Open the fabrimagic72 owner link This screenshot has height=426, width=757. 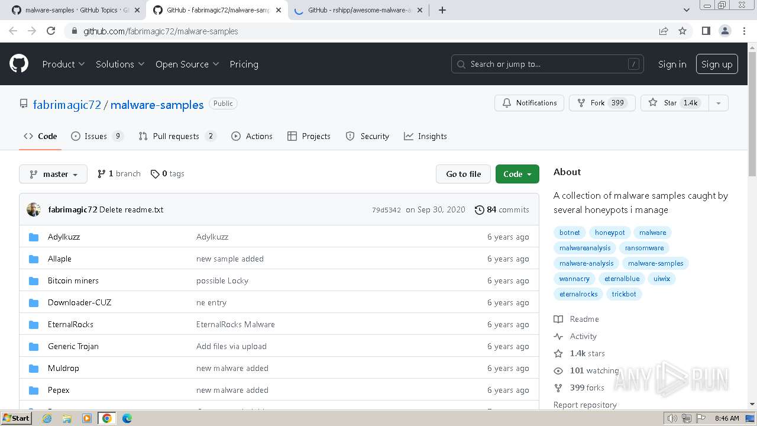67,105
